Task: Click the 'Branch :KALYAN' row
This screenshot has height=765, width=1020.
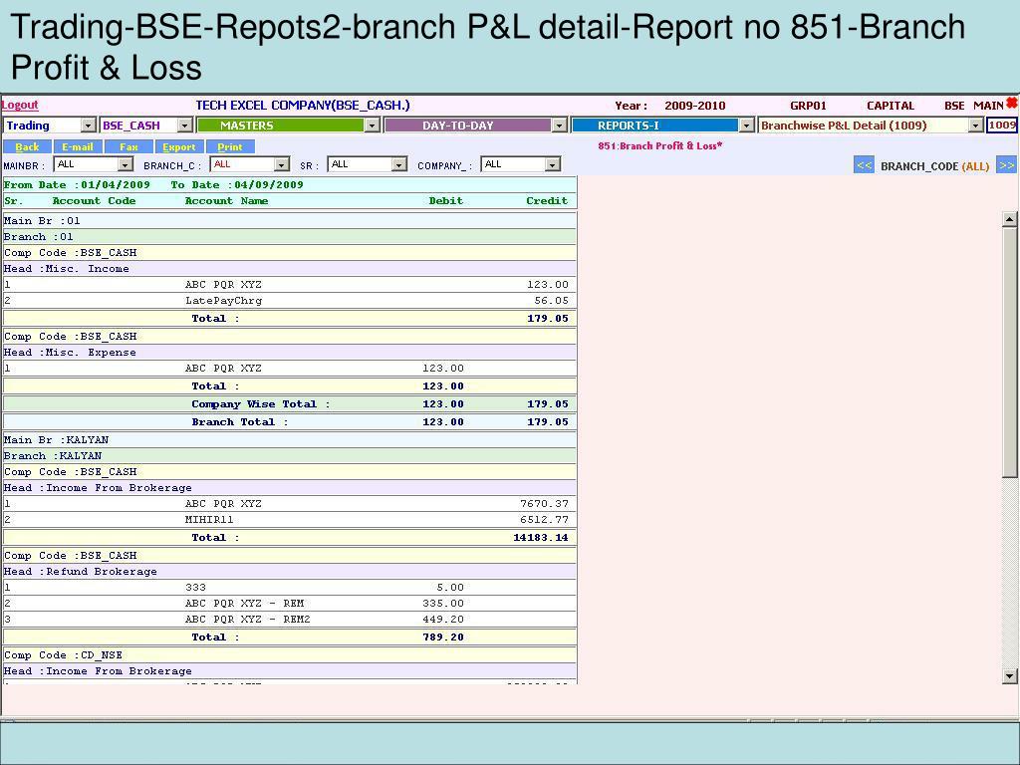Action: 290,456
